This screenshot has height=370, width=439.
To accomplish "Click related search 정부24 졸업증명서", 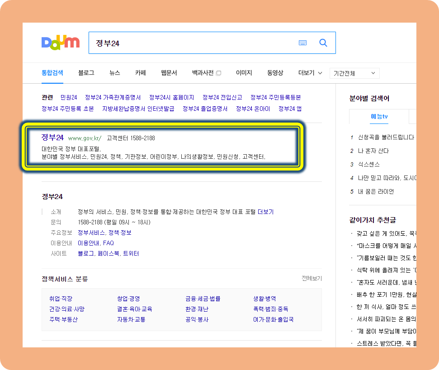I will tap(205, 109).
